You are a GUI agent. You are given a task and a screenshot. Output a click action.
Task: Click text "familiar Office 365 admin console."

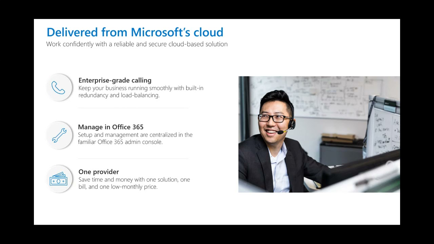[120, 142]
